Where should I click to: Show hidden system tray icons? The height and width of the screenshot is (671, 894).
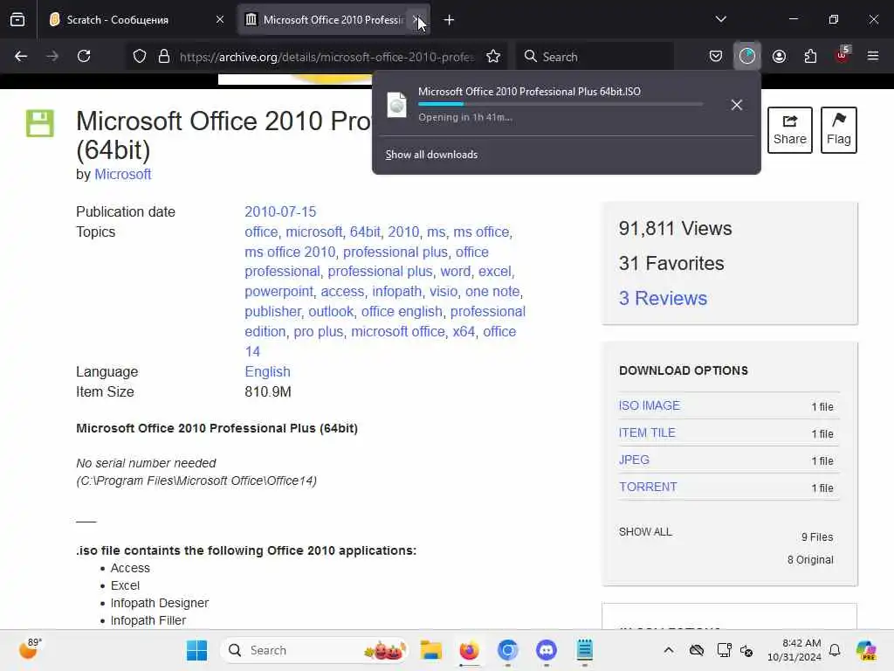(668, 650)
